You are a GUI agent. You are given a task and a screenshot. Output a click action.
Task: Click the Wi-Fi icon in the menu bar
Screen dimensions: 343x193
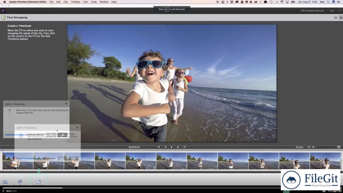pyautogui.click(x=282, y=2)
